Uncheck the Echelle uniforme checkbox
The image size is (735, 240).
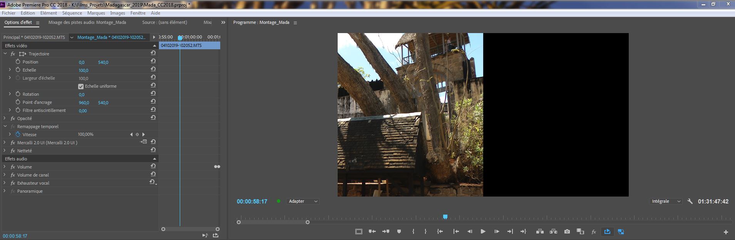point(81,86)
